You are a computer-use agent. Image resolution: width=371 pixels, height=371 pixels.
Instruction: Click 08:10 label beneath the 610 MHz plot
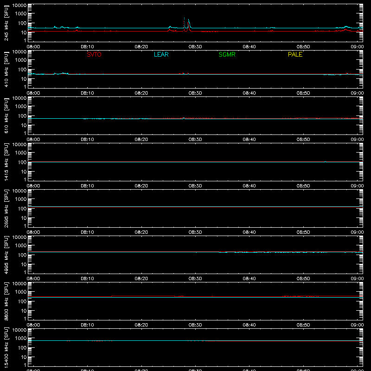coord(87,140)
